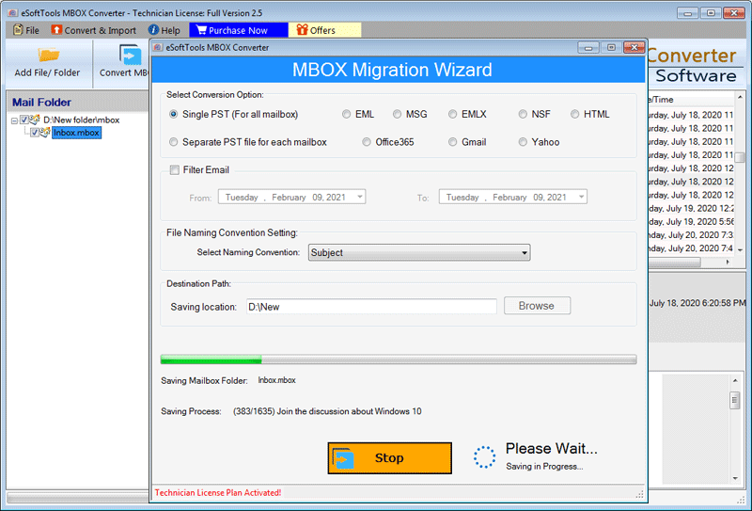The width and height of the screenshot is (752, 511).
Task: Open the To date picker dropdown
Action: [581, 197]
